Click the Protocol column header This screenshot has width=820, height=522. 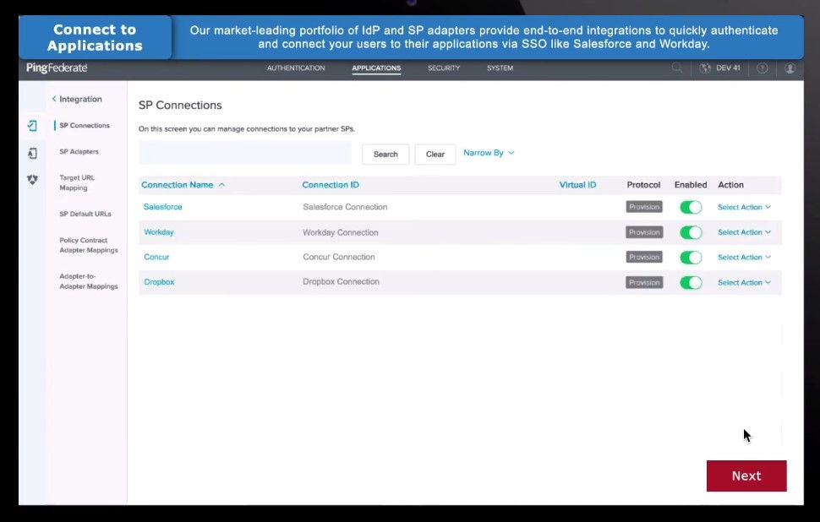643,185
